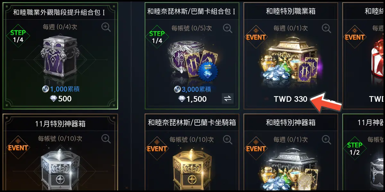Toggle currency swap icon beside 1,500 price
Viewport: 385px width, 192px height.
click(227, 99)
